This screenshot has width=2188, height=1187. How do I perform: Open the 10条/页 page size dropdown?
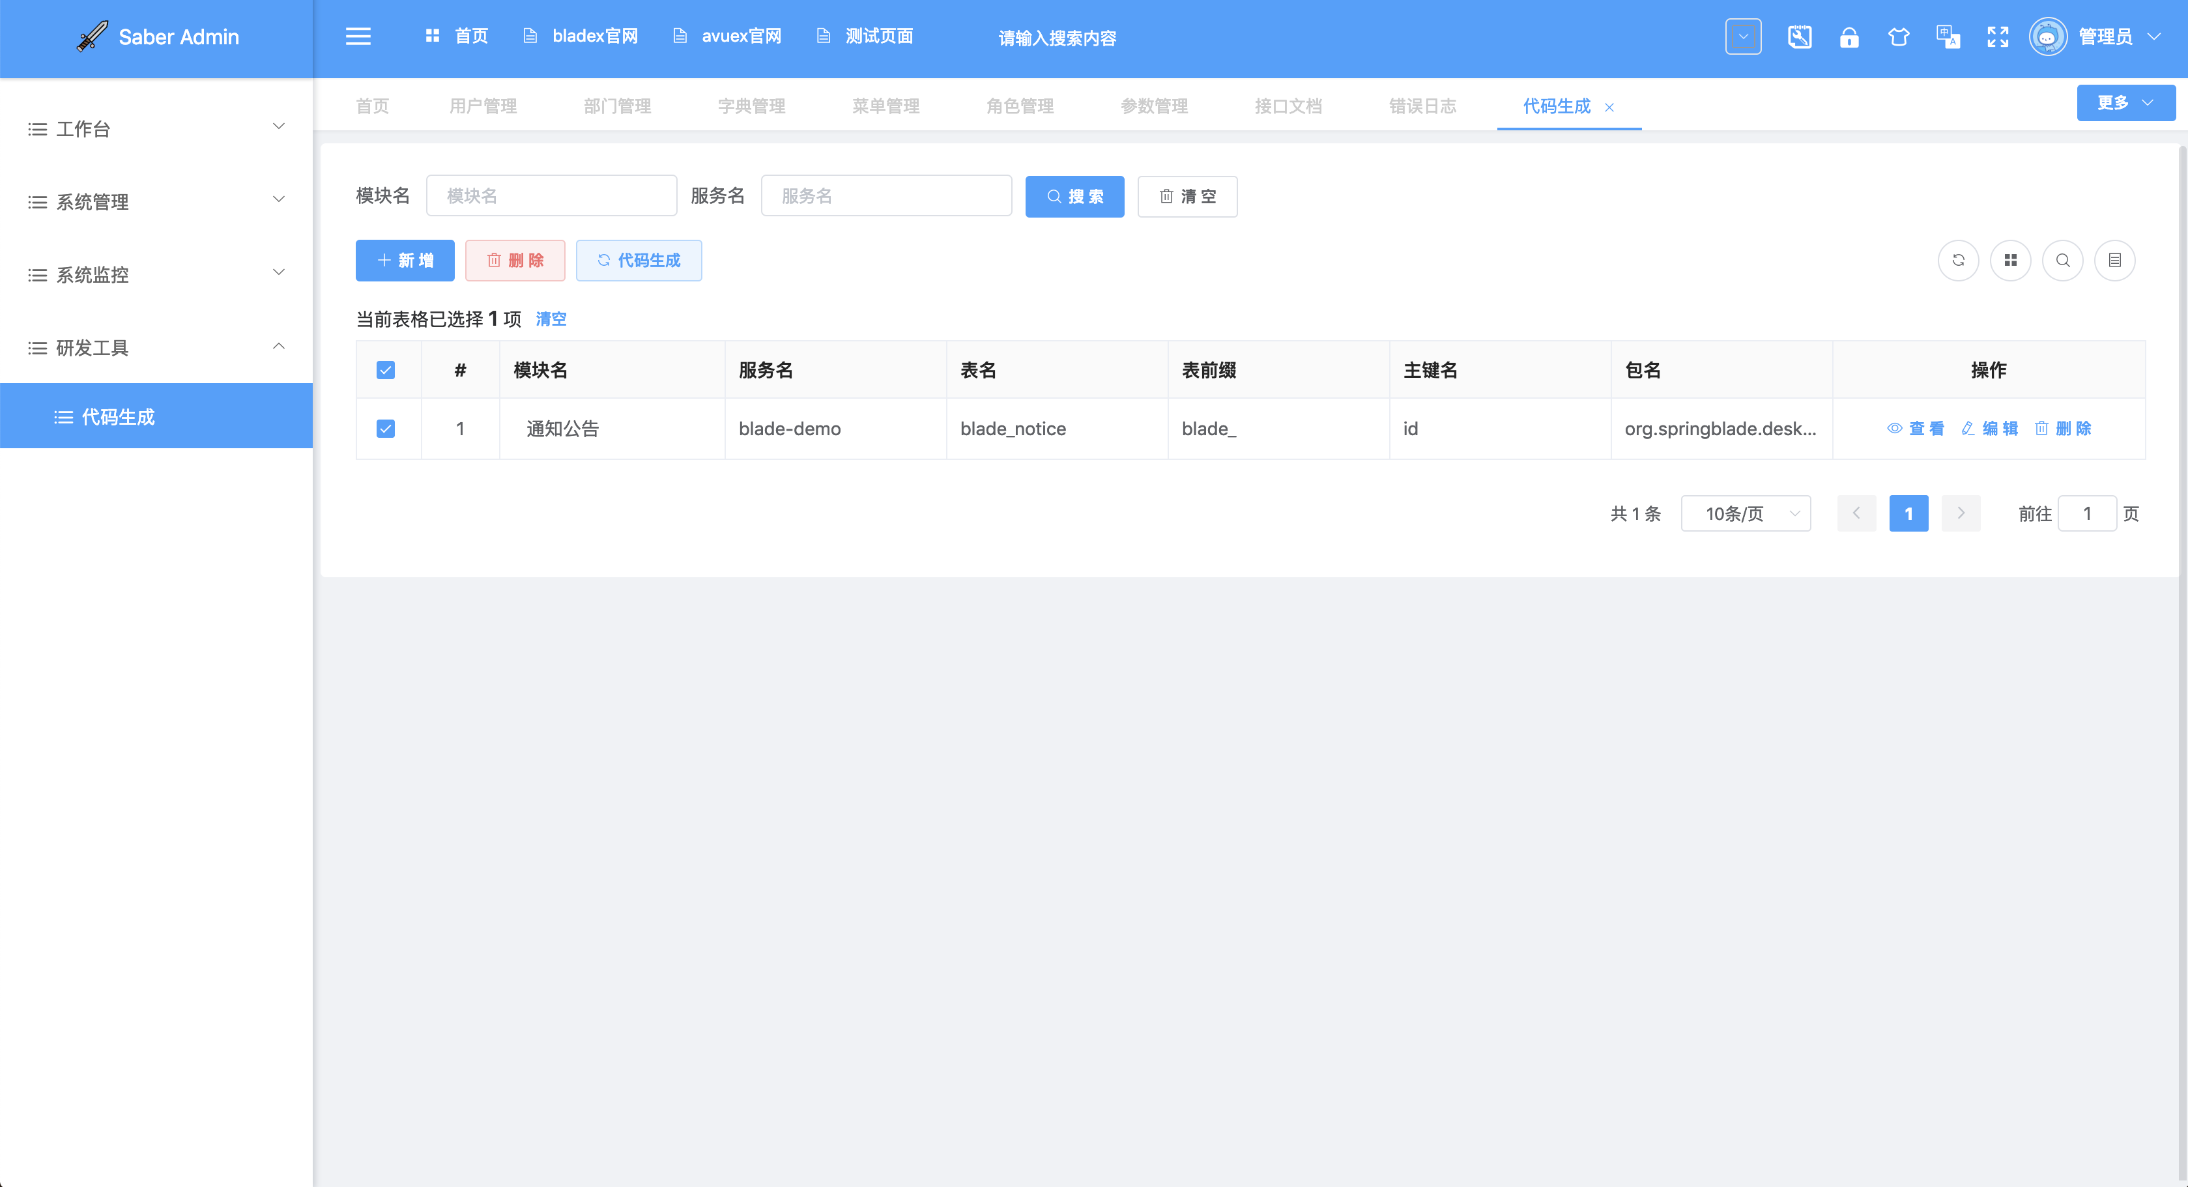[1746, 513]
